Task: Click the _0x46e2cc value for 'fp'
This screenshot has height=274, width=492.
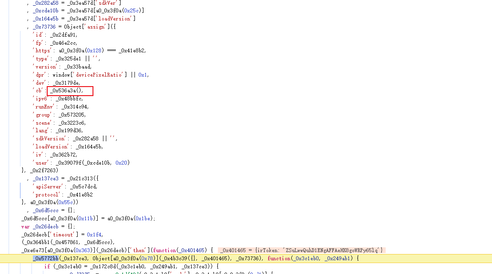Action: coord(63,43)
